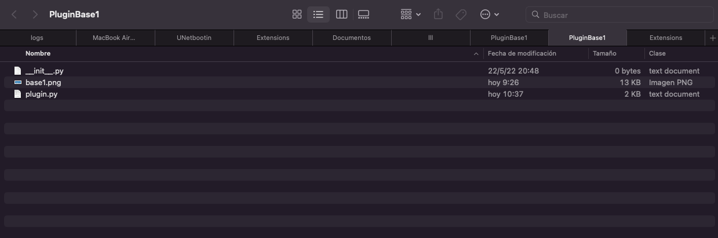This screenshot has height=238, width=718.
Task: Select the base1.png file icon
Action: tap(18, 82)
